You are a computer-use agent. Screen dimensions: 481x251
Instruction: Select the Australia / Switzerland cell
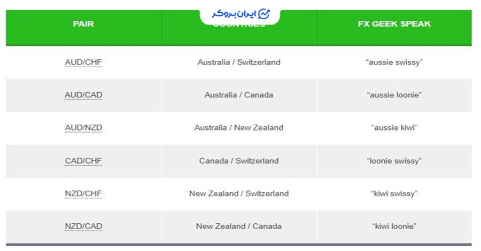pos(239,62)
